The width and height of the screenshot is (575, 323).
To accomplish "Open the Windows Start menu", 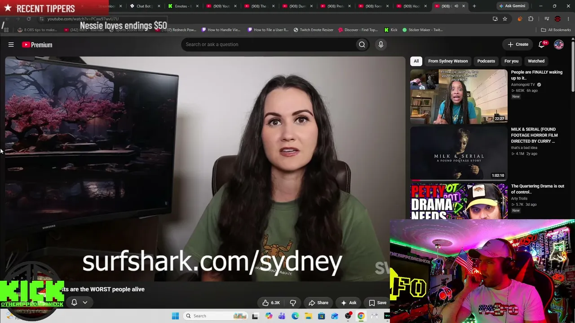I will pyautogui.click(x=175, y=316).
